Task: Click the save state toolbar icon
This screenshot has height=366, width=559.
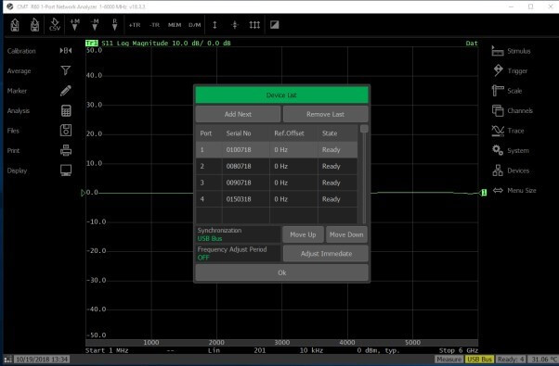Action: [x=34, y=25]
